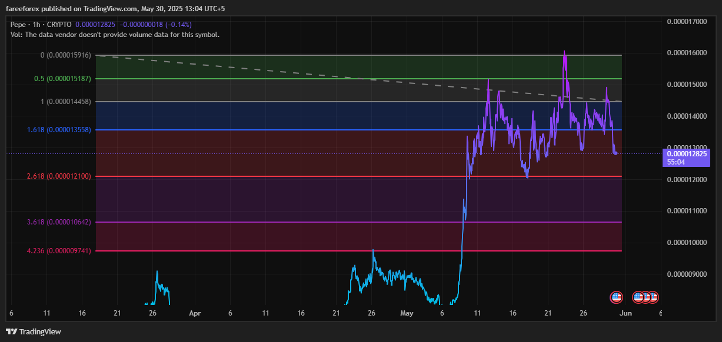Viewport: 722px width, 342px height.
Task: Click the 'Apr' label on the time axis
Action: tap(195, 314)
